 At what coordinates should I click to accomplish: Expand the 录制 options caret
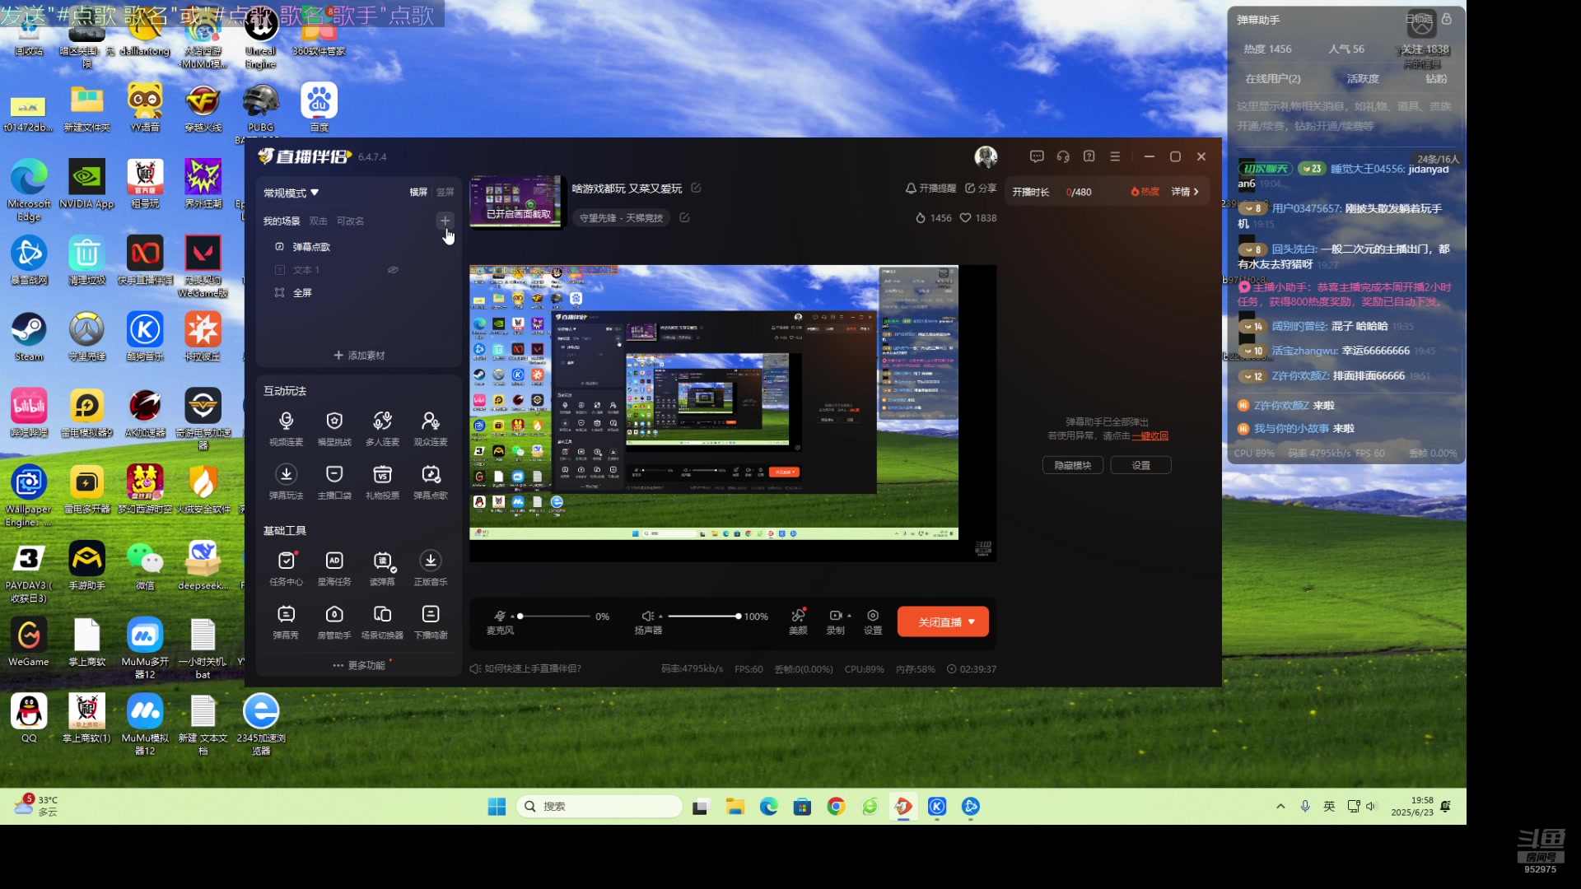click(849, 616)
